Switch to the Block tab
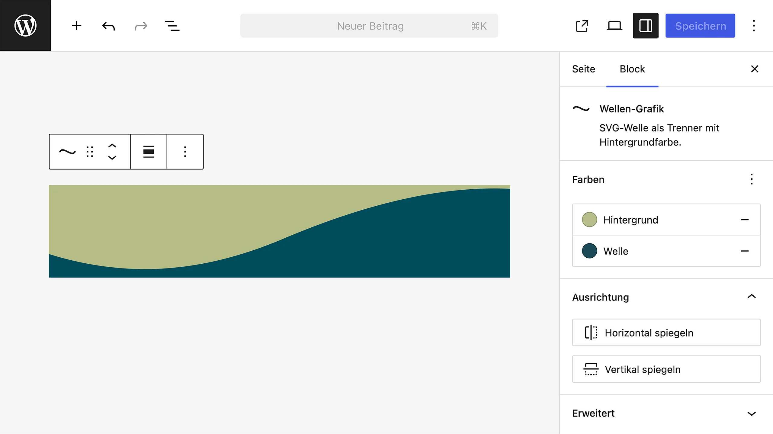 pyautogui.click(x=632, y=69)
